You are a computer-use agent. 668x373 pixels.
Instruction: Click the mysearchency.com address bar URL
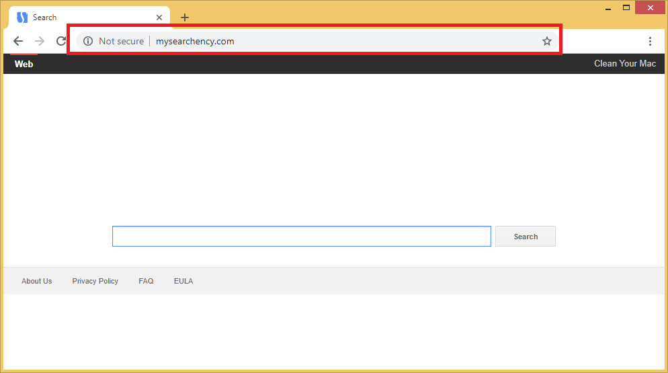(195, 42)
